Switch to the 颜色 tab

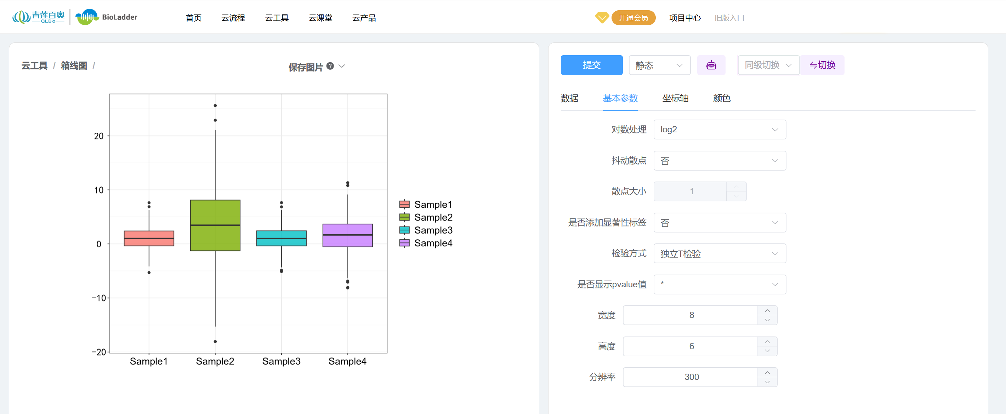coord(721,98)
